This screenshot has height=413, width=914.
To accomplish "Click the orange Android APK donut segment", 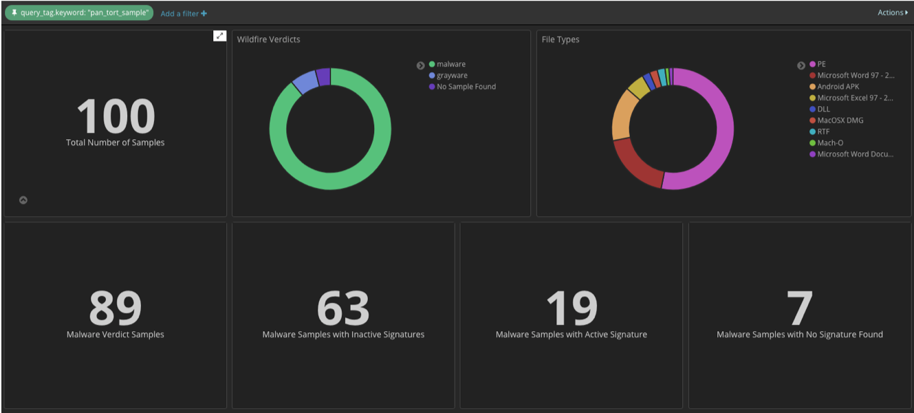I will [622, 116].
